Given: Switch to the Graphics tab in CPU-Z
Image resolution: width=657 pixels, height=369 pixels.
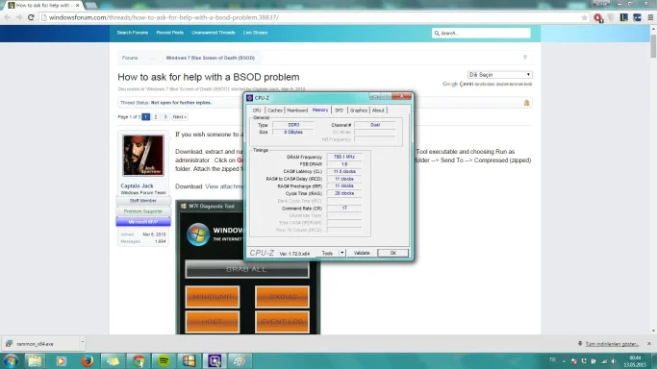Looking at the screenshot, I should pyautogui.click(x=358, y=111).
